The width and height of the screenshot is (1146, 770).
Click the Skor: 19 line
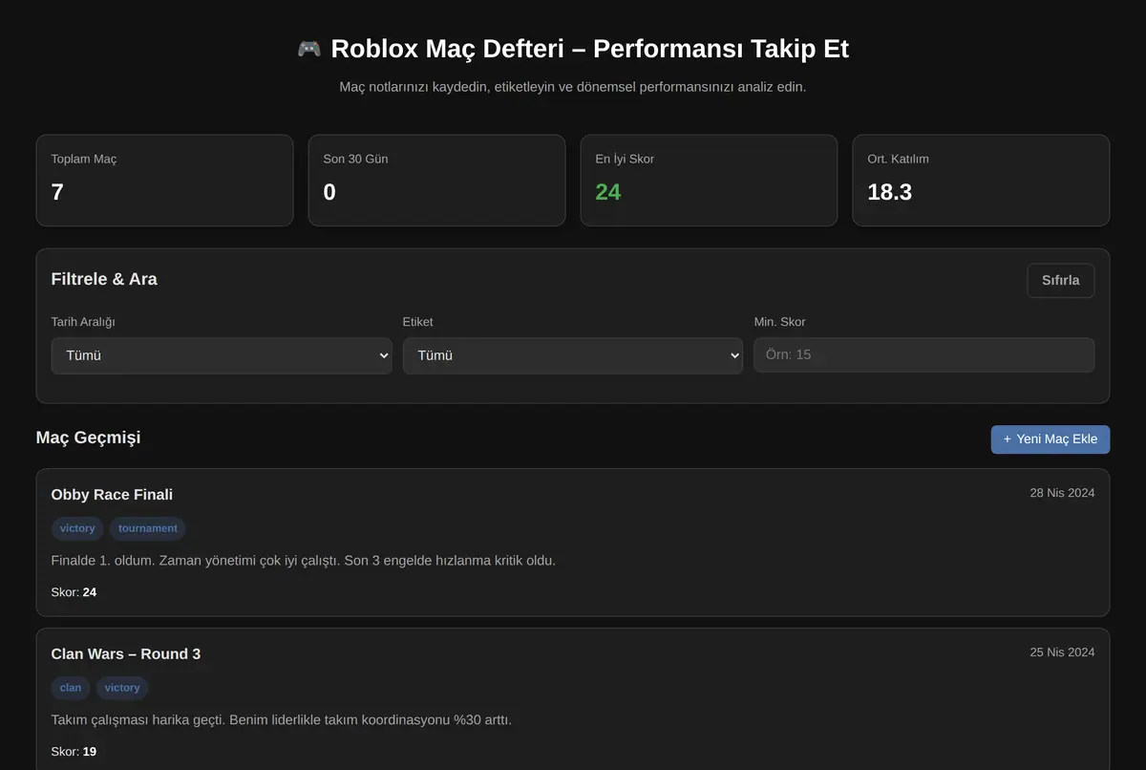coord(74,752)
